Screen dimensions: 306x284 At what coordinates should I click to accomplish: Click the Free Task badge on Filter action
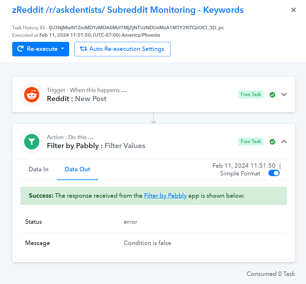point(251,141)
